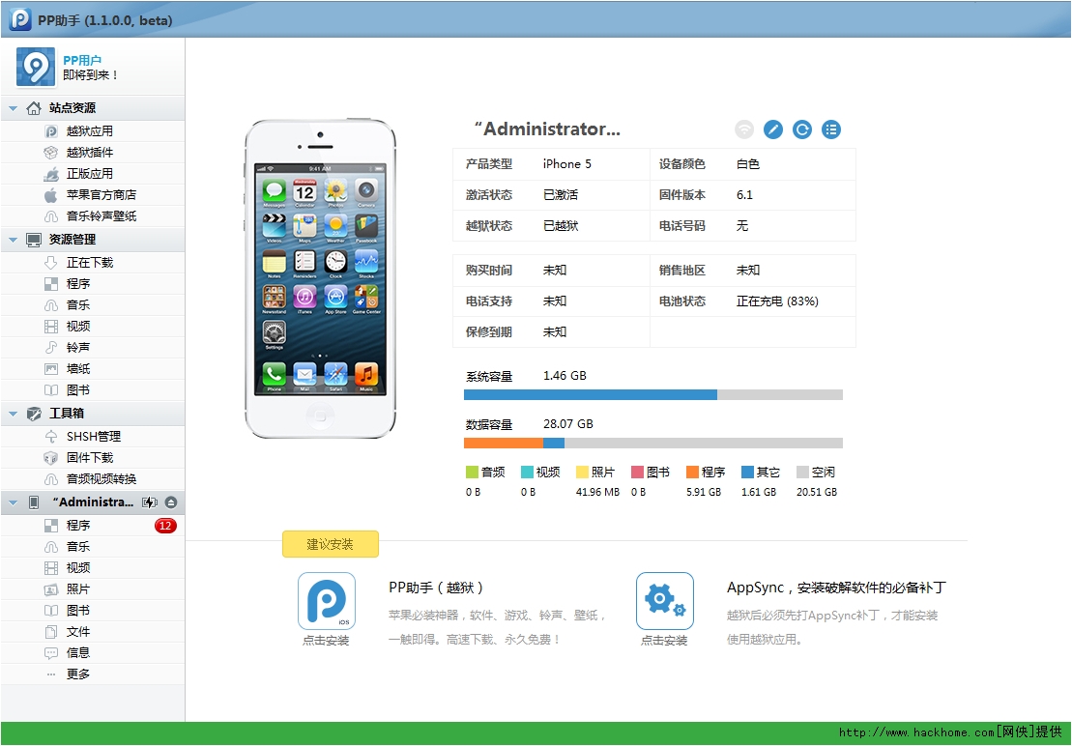Click 点击安装 under PP助手 icon
Viewport: 1072px width, 746px height.
[326, 641]
